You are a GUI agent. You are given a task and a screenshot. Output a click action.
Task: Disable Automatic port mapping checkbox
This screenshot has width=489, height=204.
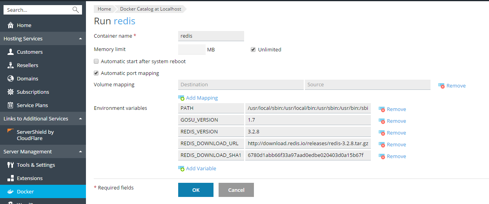pyautogui.click(x=96, y=73)
